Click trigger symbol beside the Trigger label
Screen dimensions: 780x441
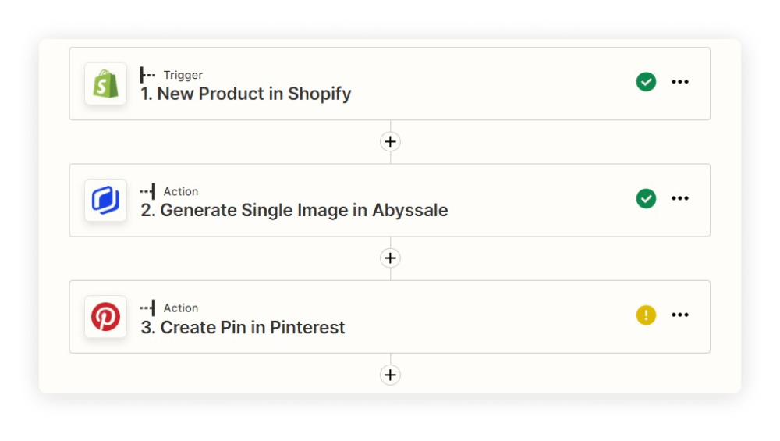(147, 75)
